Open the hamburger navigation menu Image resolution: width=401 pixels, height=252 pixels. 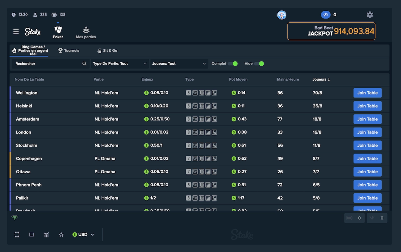16,32
